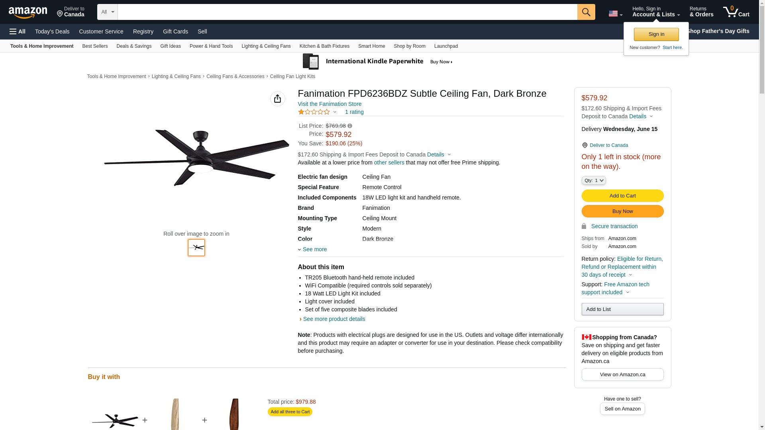Visit the Fanimation Store link
Viewport: 765px width, 430px height.
330,104
